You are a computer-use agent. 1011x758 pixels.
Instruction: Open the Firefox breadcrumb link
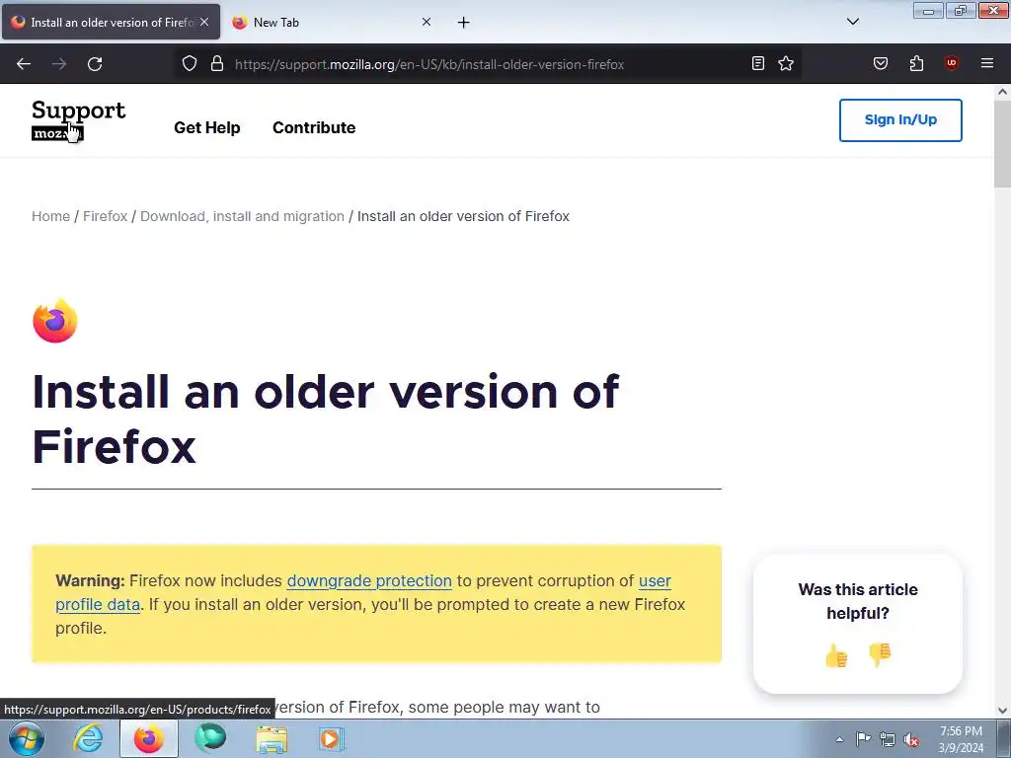click(x=105, y=216)
